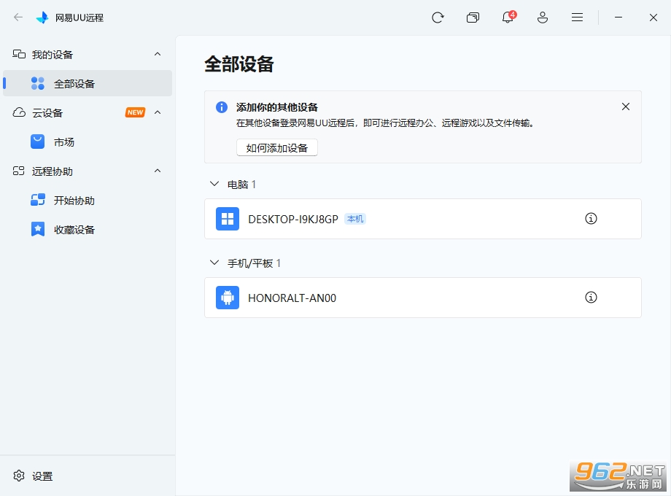Open notifications bell with 4 badge
Image resolution: width=671 pixels, height=496 pixels.
tap(508, 17)
